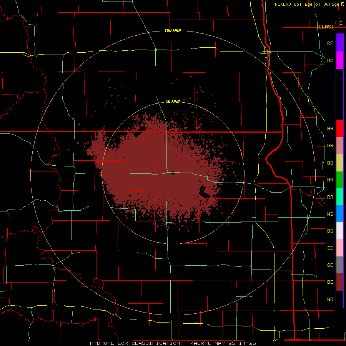
Task: Click the NEXLAB-College of DuPage text
Action: 307,4
